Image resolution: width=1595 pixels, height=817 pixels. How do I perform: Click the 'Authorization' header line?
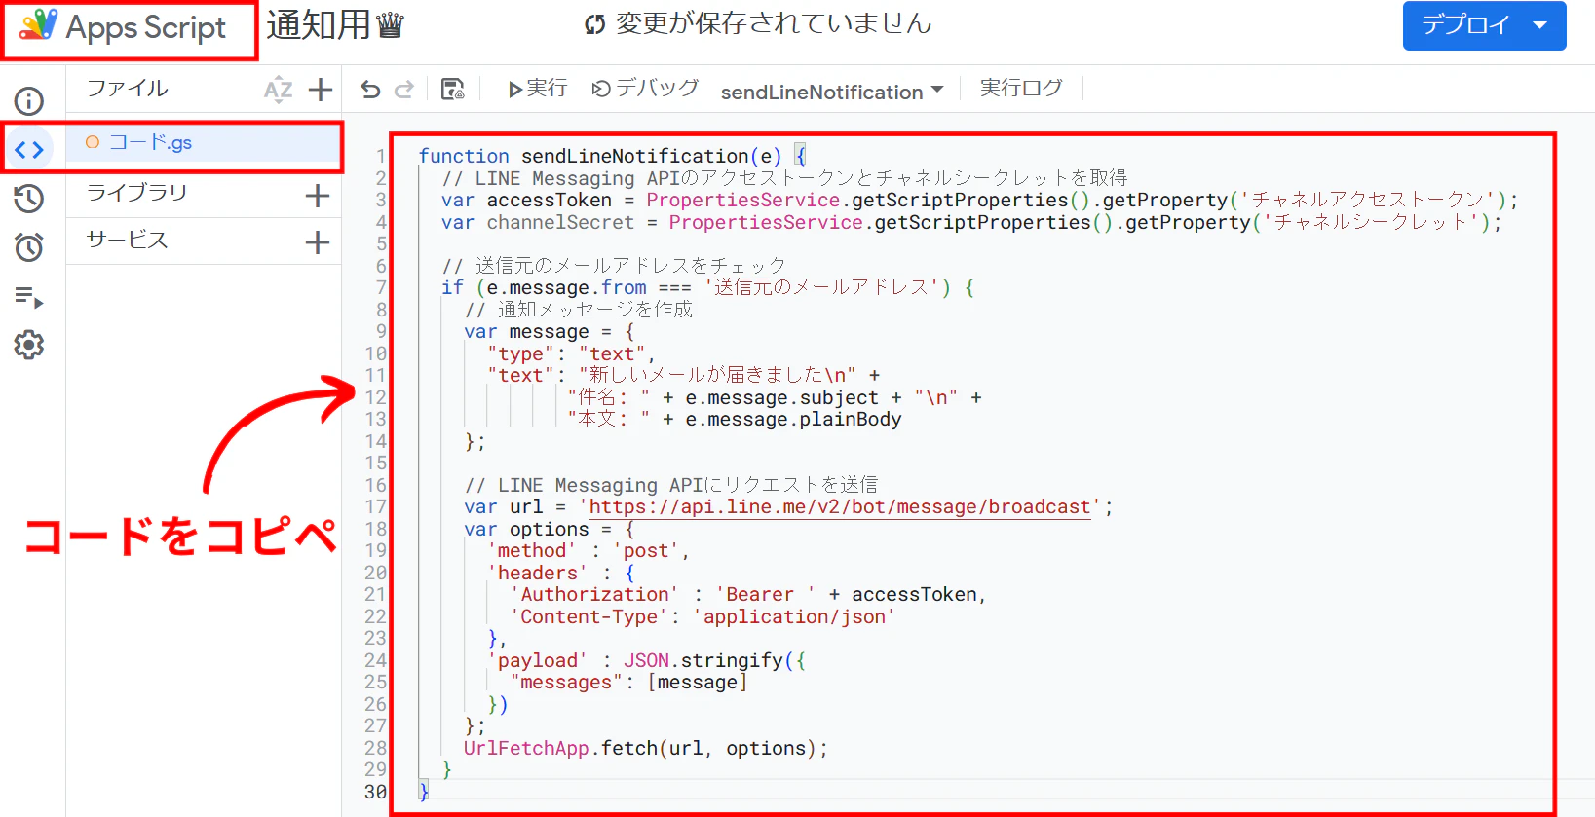(x=748, y=594)
